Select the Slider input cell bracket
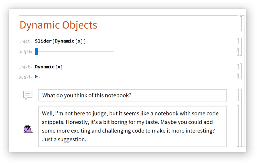 [x=238, y=41]
